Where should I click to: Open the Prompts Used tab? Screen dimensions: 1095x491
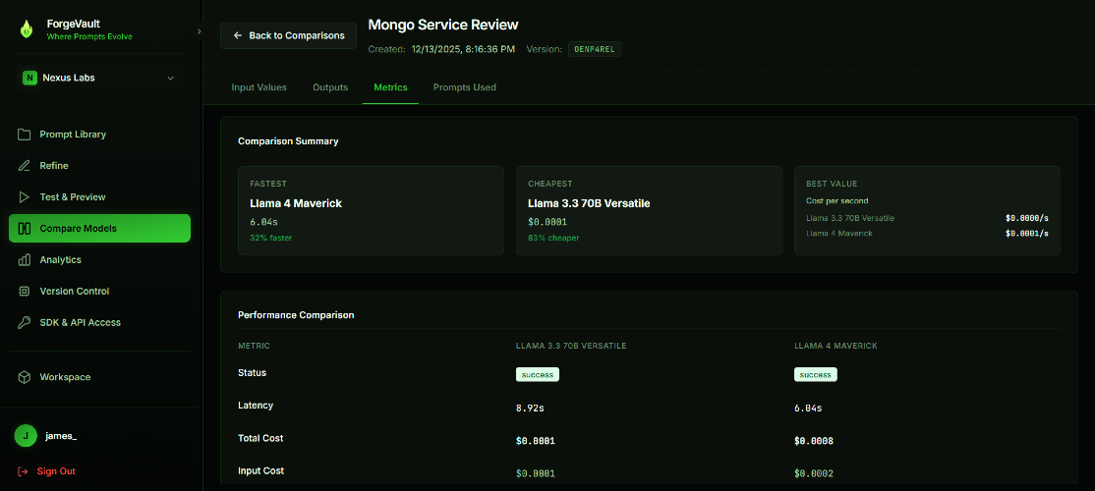click(x=464, y=87)
